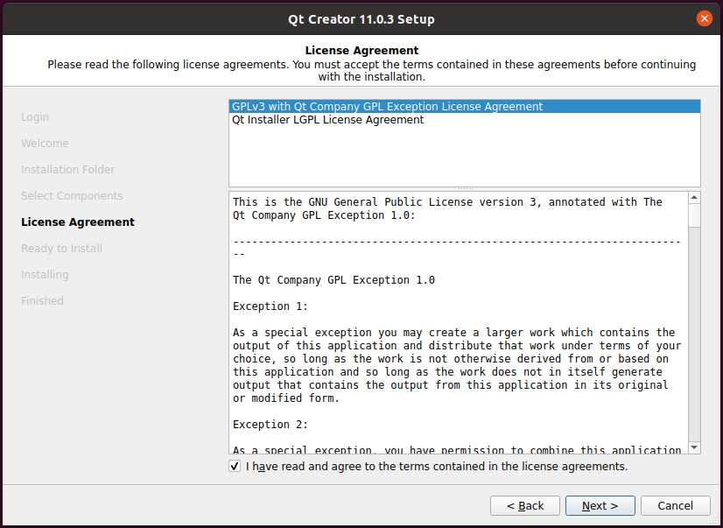This screenshot has height=528, width=723.
Task: Click the License Agreement step in sidebar
Action: click(78, 222)
